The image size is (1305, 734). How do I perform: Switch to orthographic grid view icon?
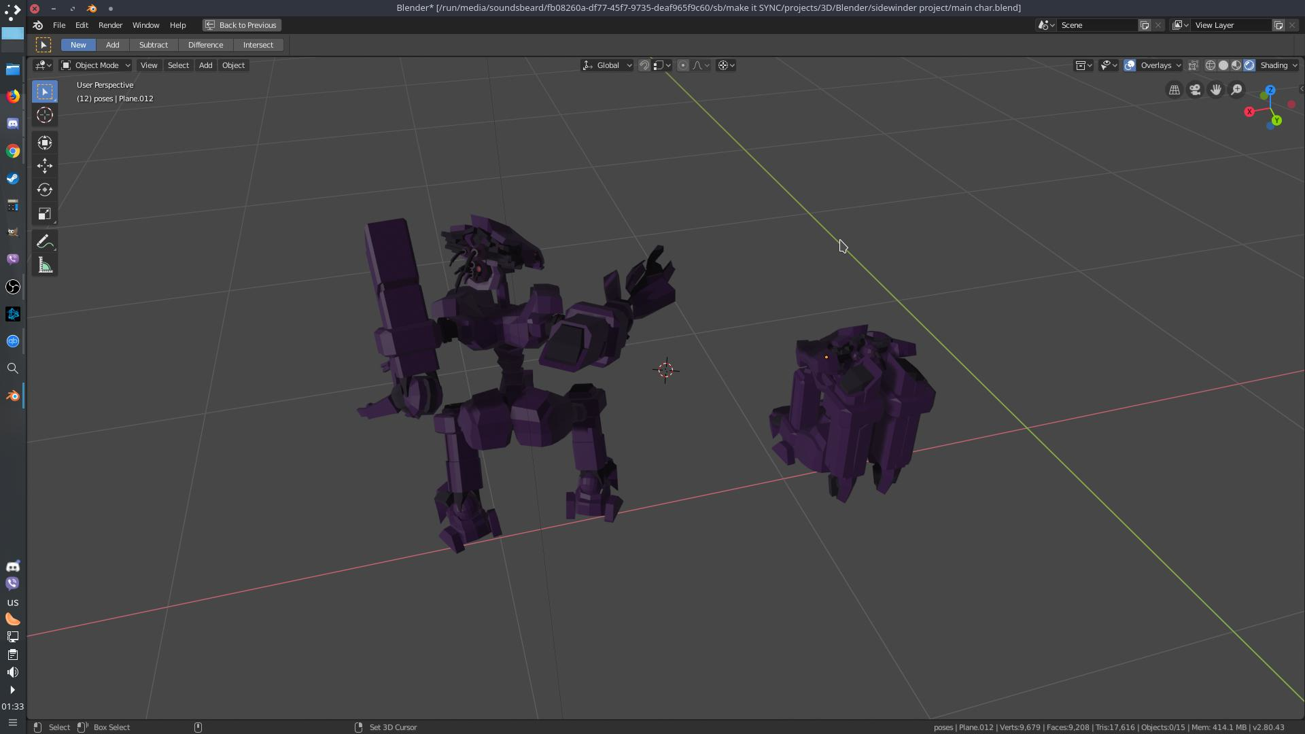(1174, 90)
